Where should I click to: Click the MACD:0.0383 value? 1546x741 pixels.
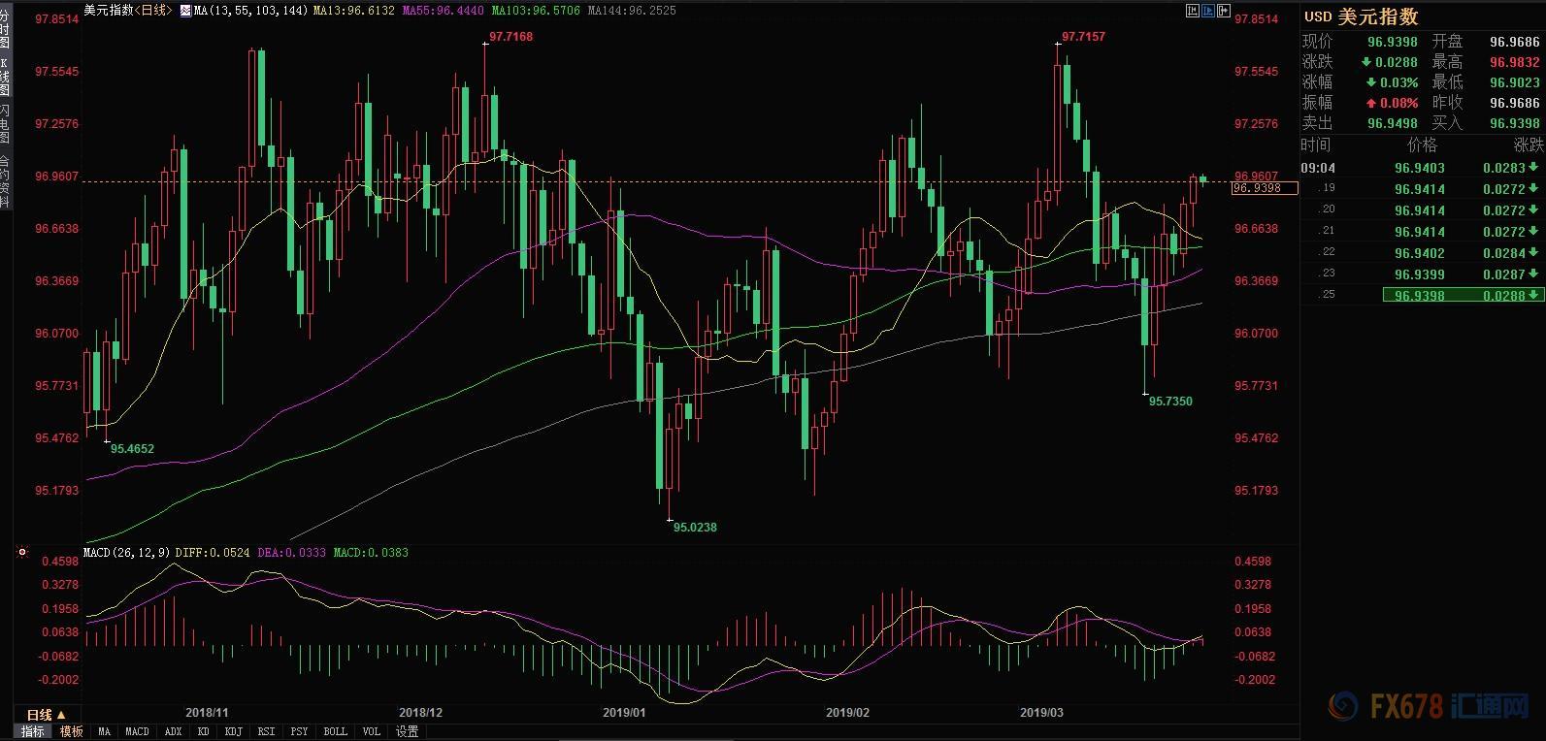click(371, 553)
